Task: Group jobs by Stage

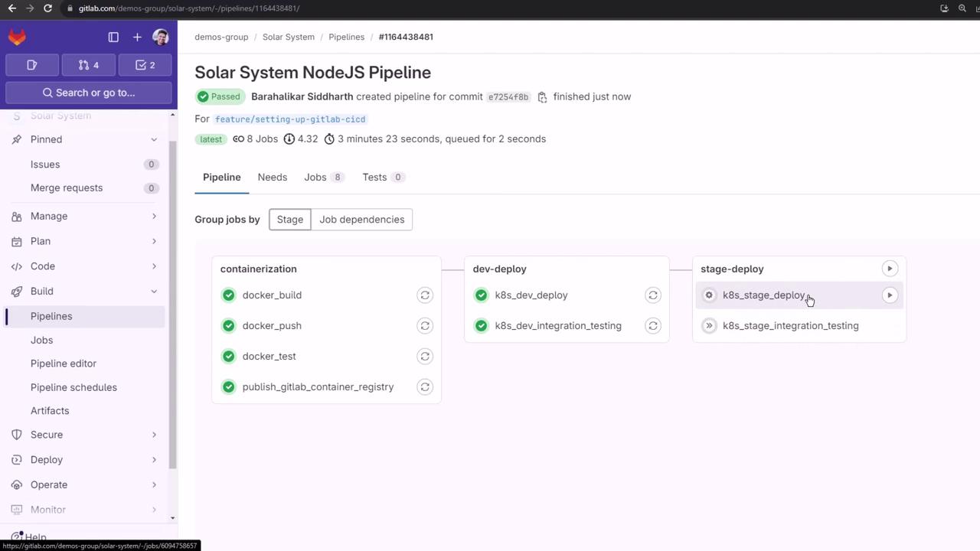Action: point(290,220)
